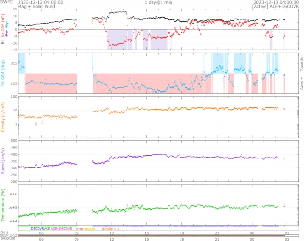The image size is (304, 241).
Task: Click the 'Away +' sector label
Action: [x=302, y=83]
